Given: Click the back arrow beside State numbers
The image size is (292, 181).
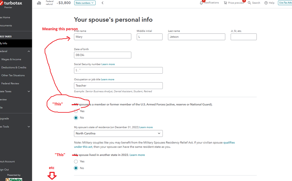Looking at the screenshot, I should click(x=102, y=3).
